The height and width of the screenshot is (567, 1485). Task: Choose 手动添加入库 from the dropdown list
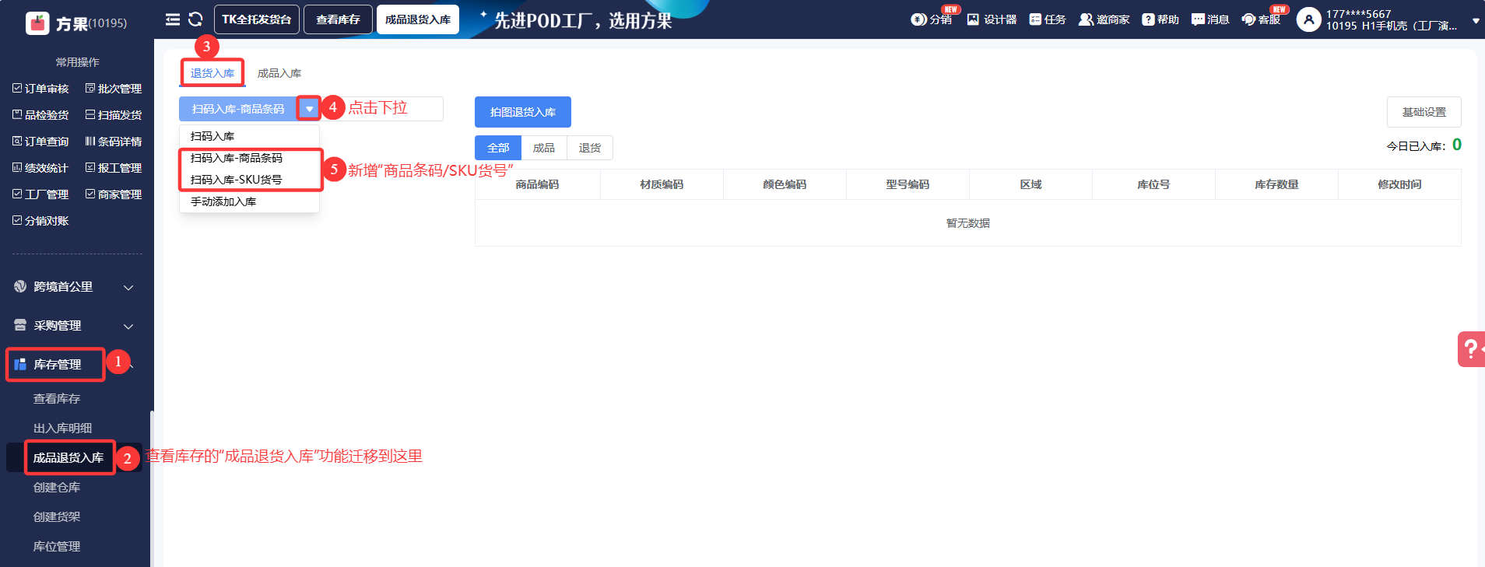tap(249, 201)
